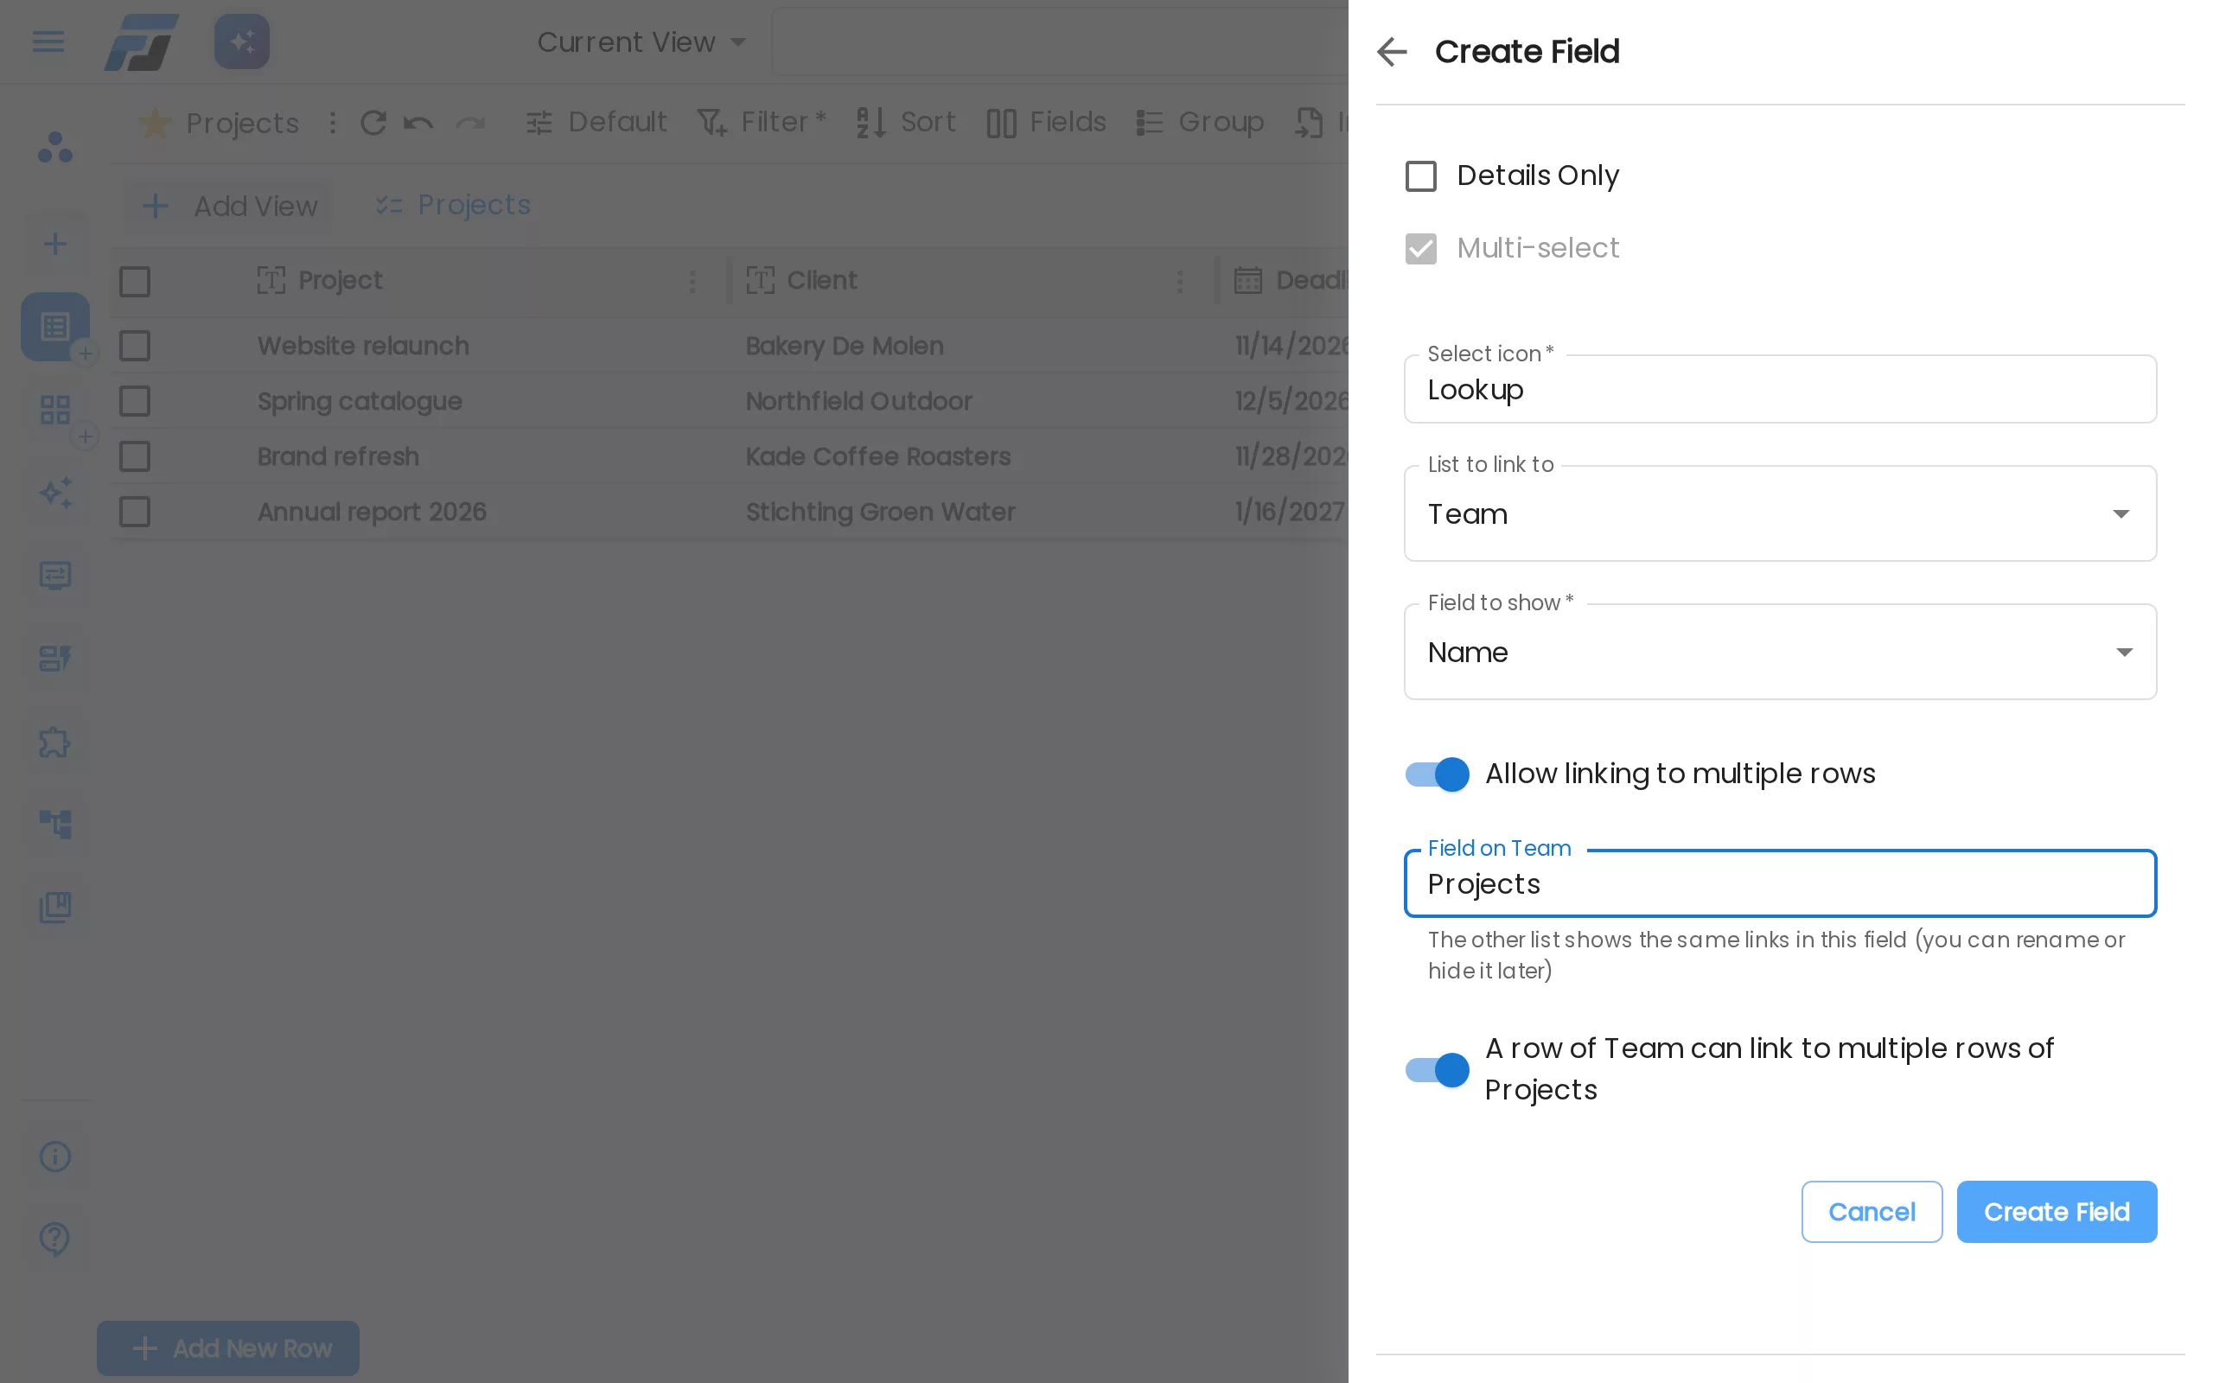Open the Fields menu
This screenshot has width=2213, height=1383.
[x=1046, y=122]
